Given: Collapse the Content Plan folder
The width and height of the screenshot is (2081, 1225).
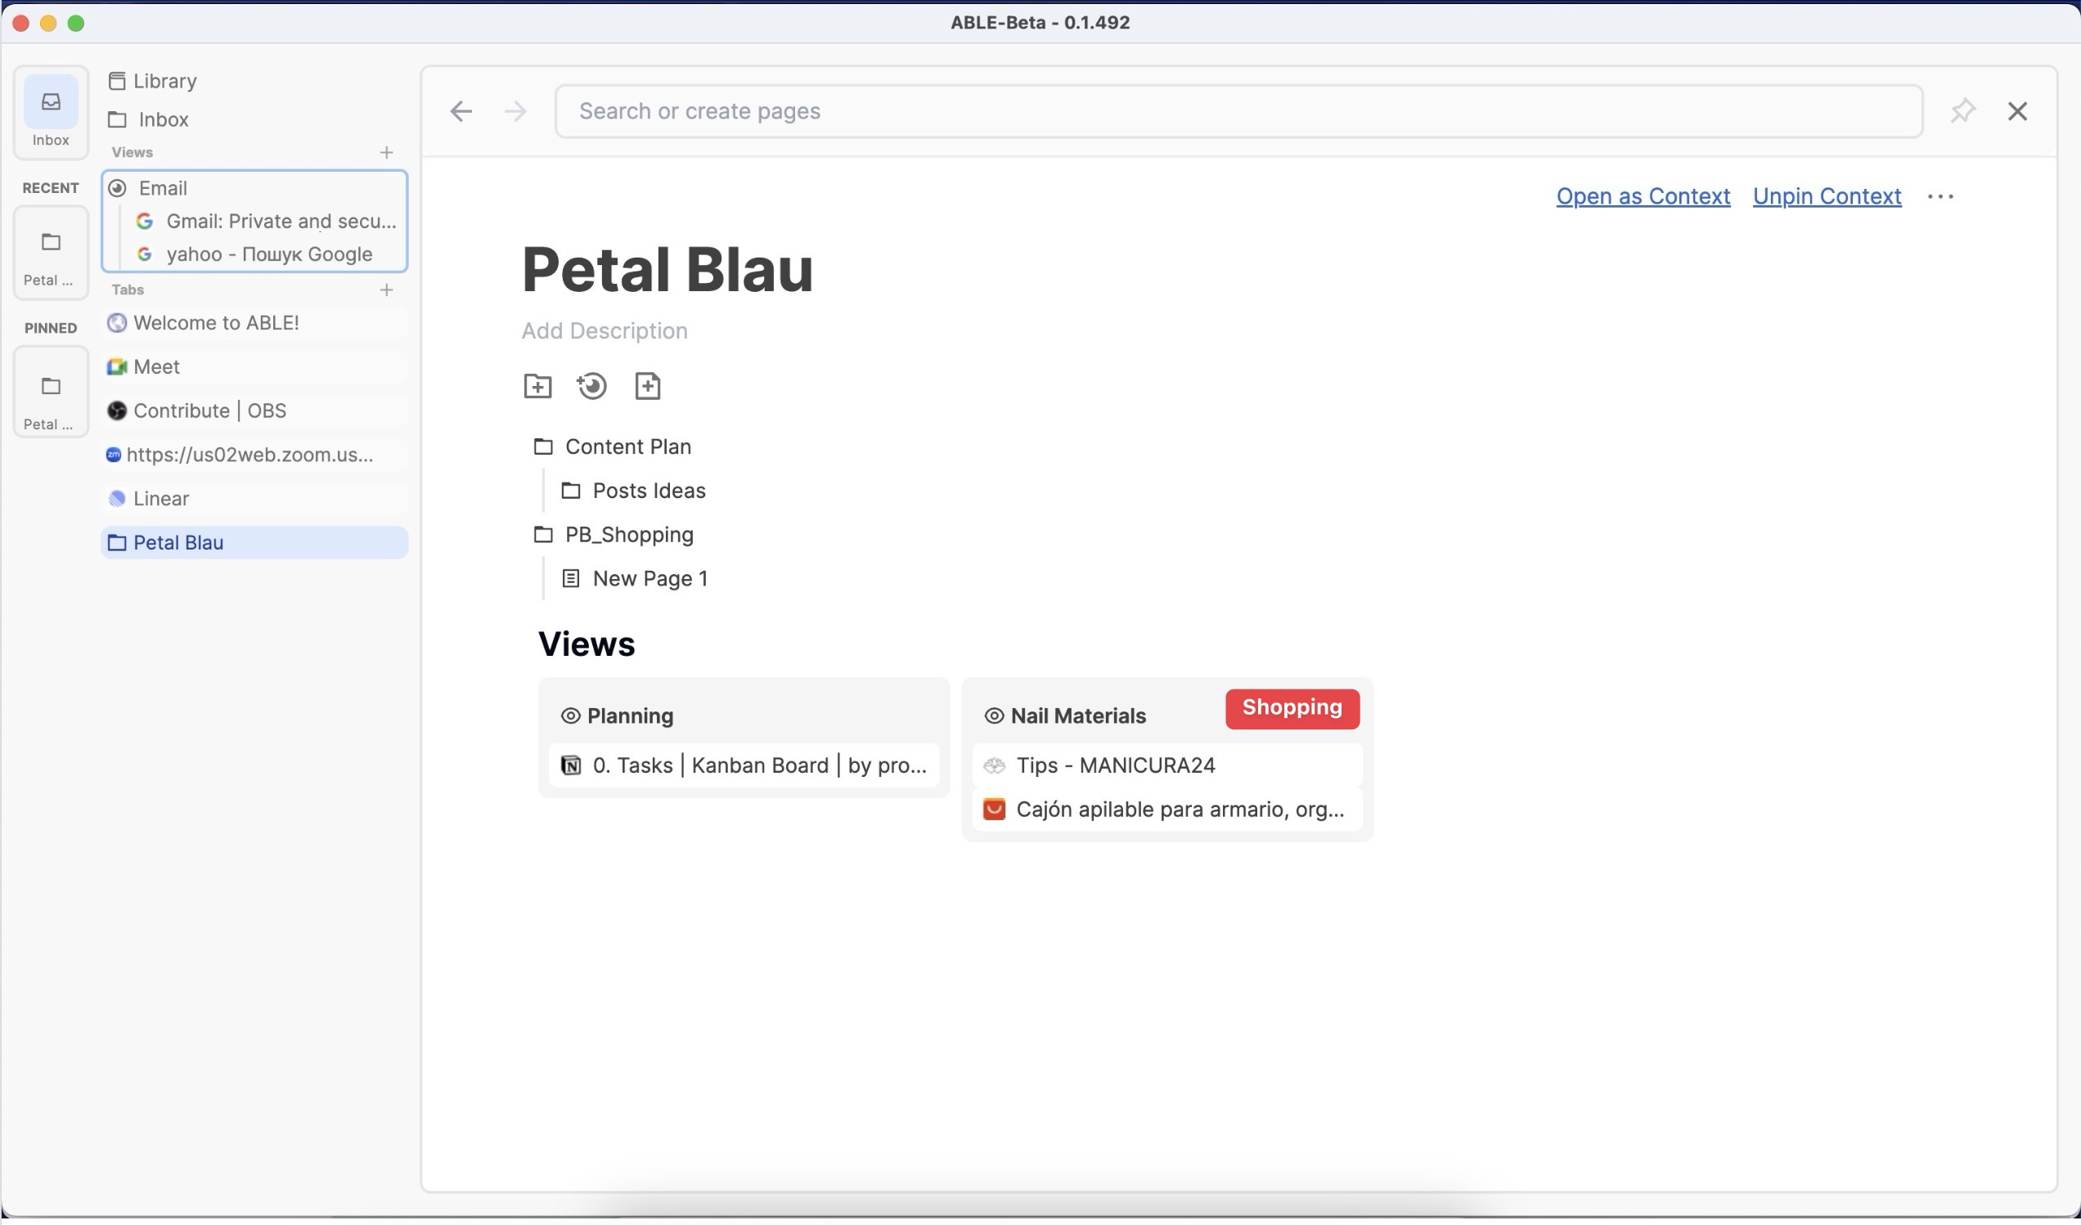Looking at the screenshot, I should [542, 447].
